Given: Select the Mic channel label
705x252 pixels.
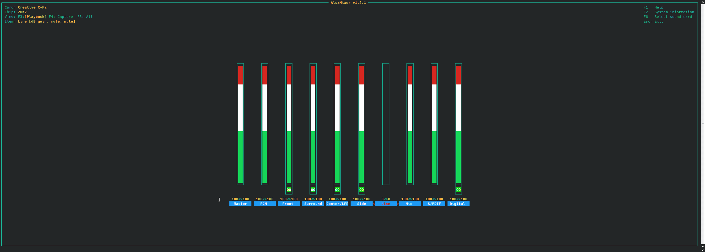Looking at the screenshot, I should click(x=410, y=204).
